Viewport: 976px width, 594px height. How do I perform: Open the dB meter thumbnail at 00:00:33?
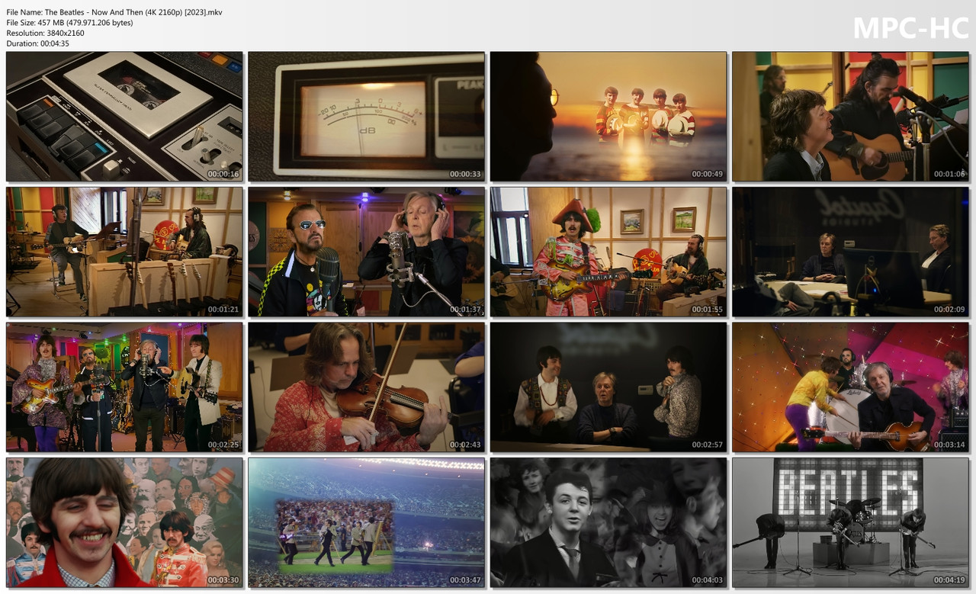pos(366,117)
